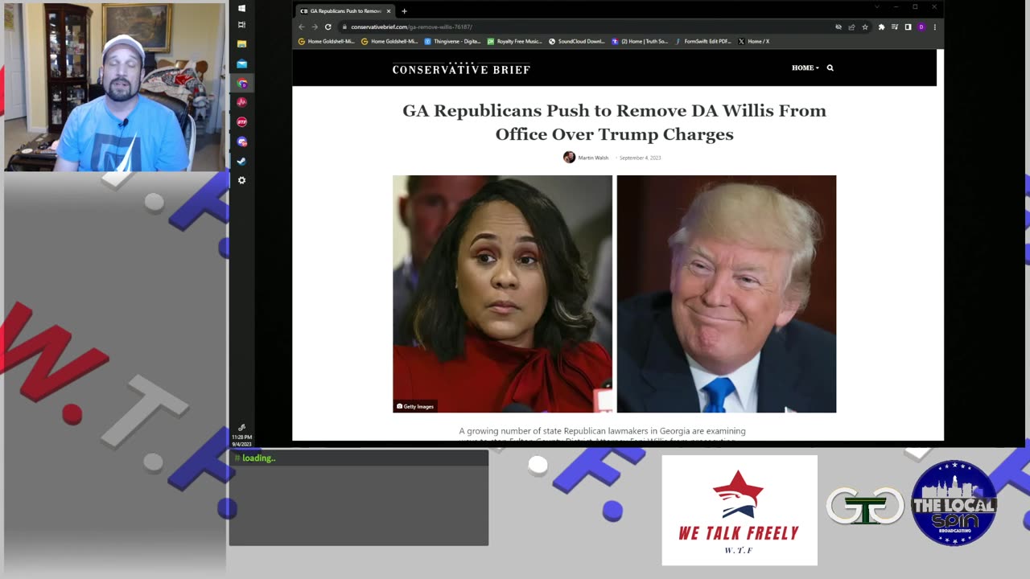
Task: Open the media controls toolbar icon
Action: pyautogui.click(x=894, y=27)
